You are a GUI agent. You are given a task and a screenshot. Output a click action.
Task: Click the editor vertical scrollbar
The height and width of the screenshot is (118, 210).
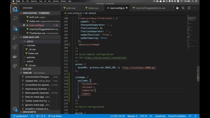(x=198, y=73)
